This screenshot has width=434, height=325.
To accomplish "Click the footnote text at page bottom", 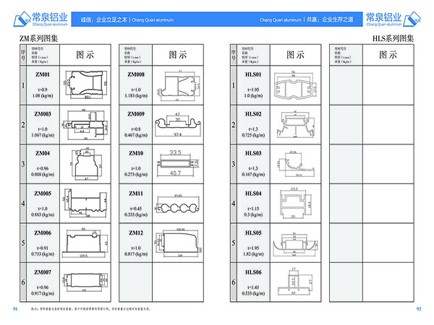I will (x=91, y=309).
